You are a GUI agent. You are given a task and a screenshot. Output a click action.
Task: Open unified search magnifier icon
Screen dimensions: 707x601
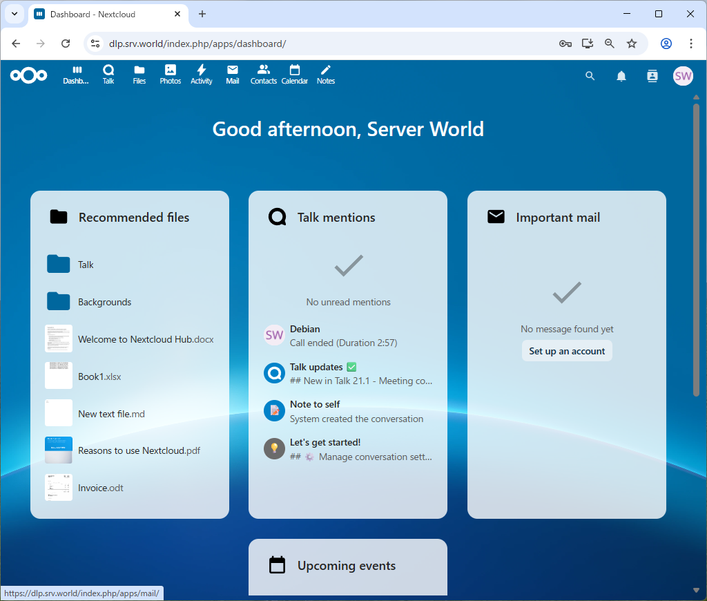pyautogui.click(x=590, y=76)
